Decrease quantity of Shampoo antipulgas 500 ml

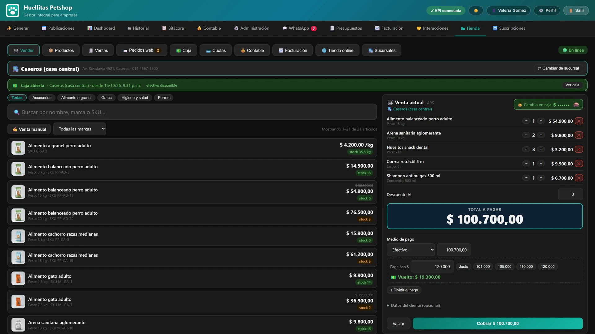pos(526,178)
